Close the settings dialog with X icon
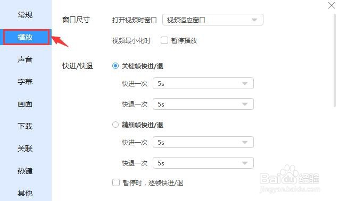The width and height of the screenshot is (339, 201). [331, 5]
